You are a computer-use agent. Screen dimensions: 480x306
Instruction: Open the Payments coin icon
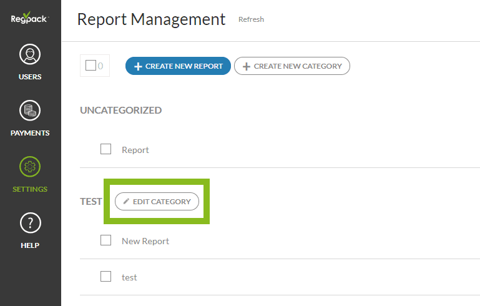click(30, 111)
